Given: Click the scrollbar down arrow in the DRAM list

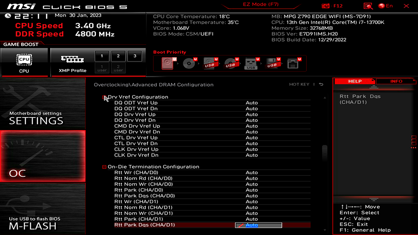Looking at the screenshot, I should click(x=325, y=231).
